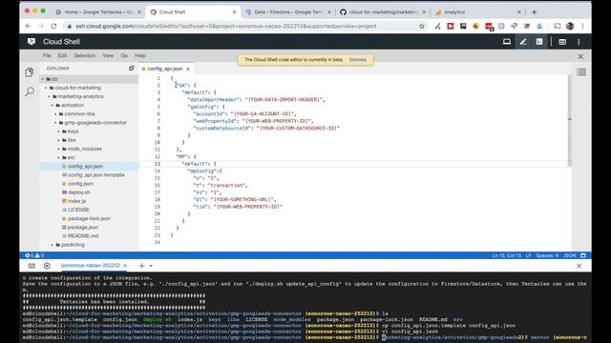Open the web preview icon in header

(x=562, y=42)
